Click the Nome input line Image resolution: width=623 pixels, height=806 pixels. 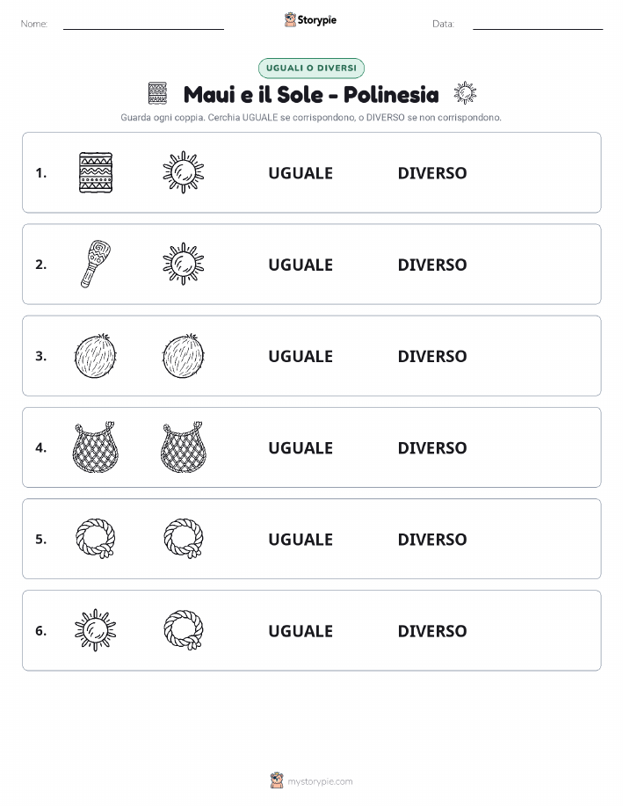[x=143, y=29]
